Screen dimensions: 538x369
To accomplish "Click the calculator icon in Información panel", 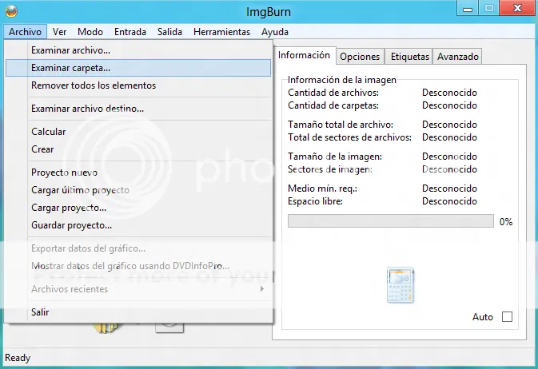I will pos(401,285).
